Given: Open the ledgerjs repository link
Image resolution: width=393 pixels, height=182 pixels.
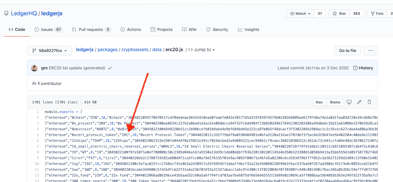Looking at the screenshot, I should pos(52,13).
